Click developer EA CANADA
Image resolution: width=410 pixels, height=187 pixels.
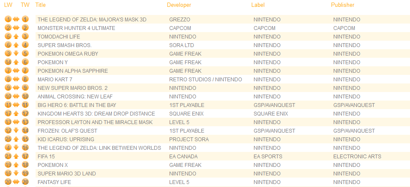(x=183, y=157)
